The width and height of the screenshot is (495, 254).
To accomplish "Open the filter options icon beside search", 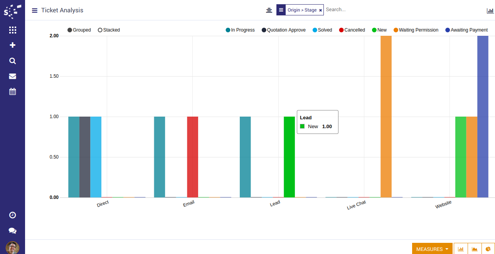I will (269, 10).
